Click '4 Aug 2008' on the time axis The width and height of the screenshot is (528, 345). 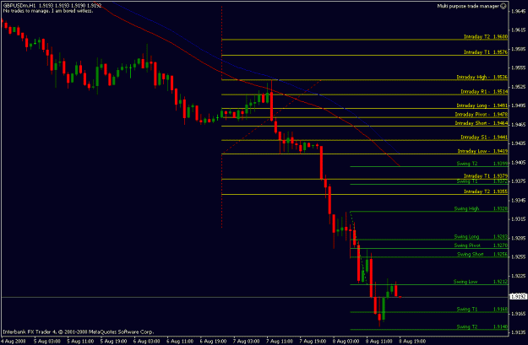pyautogui.click(x=14, y=342)
